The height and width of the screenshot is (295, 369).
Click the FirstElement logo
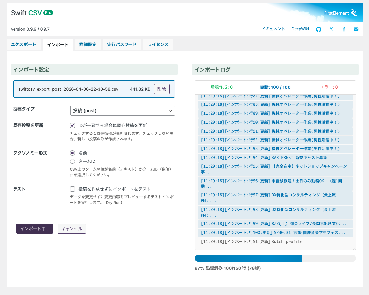pos(341,13)
